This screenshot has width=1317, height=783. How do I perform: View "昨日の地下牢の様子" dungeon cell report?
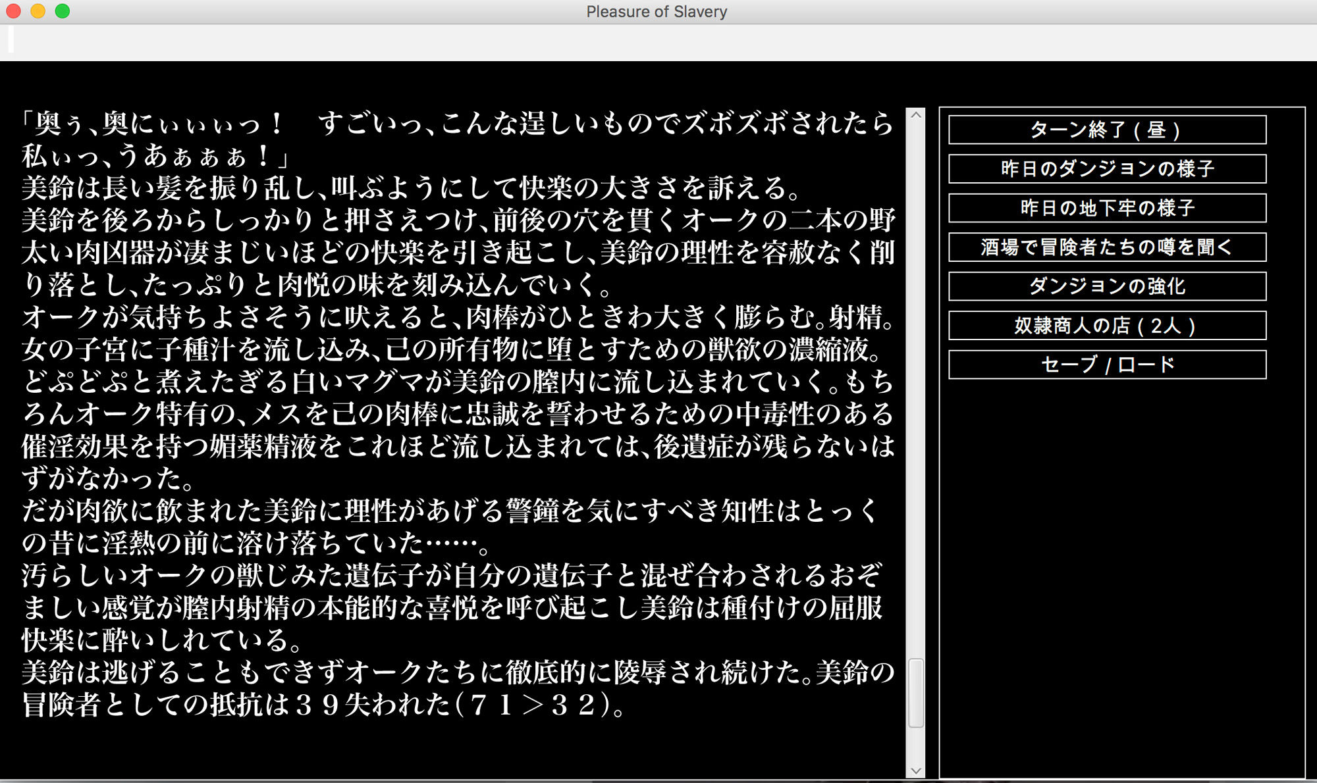coord(1106,207)
